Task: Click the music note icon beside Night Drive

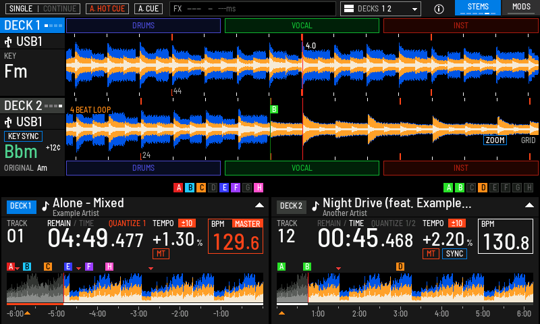Action: click(x=315, y=206)
